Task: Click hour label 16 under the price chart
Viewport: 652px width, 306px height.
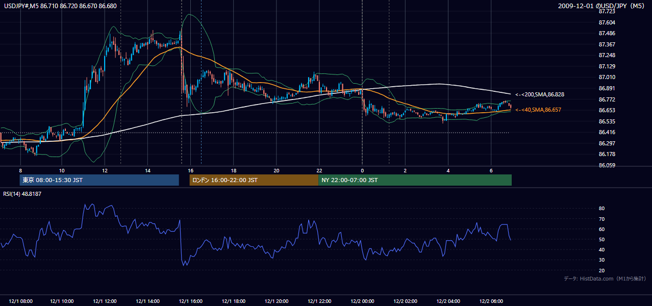Action: click(191, 170)
